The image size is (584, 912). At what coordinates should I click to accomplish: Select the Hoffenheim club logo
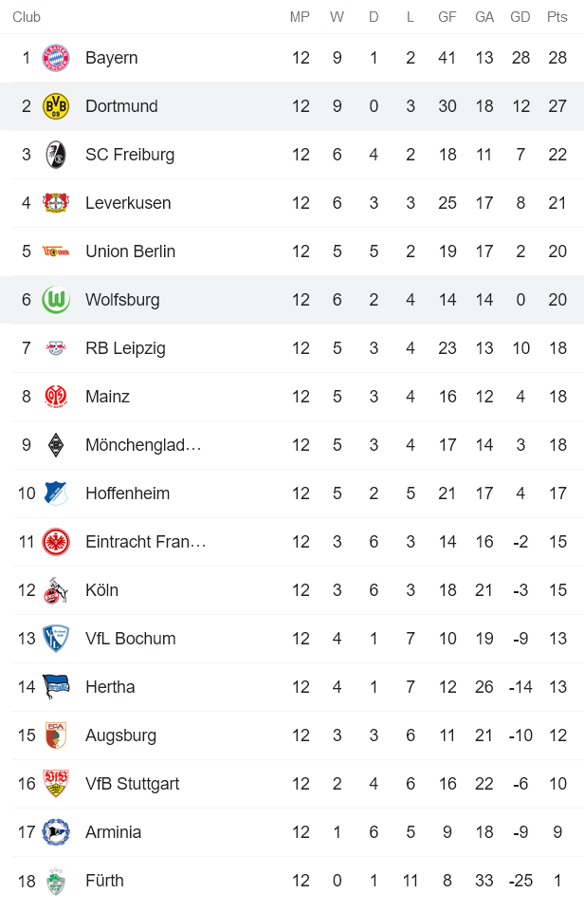coord(56,493)
